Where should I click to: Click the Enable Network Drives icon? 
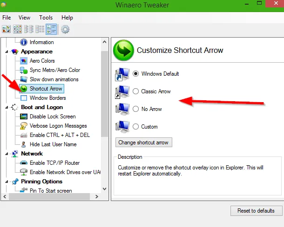coord(24,172)
